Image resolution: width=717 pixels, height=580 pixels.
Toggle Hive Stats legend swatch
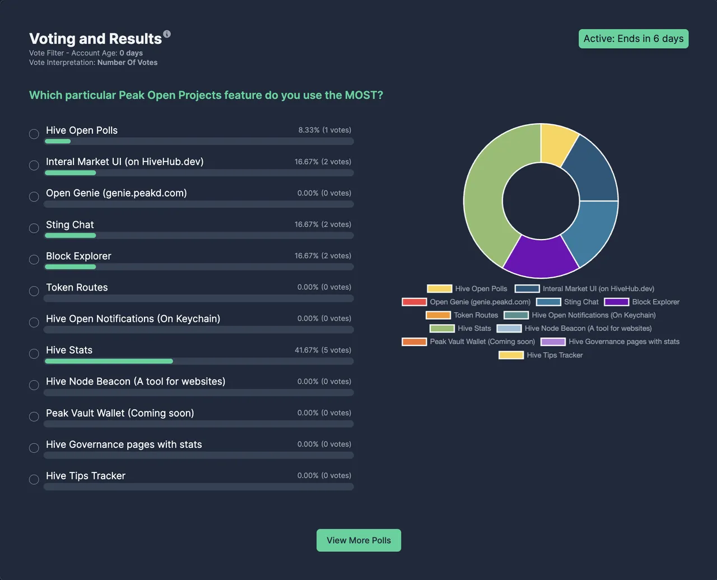click(x=442, y=329)
